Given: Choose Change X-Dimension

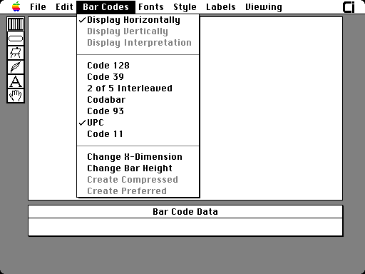Looking at the screenshot, I should (x=138, y=157).
